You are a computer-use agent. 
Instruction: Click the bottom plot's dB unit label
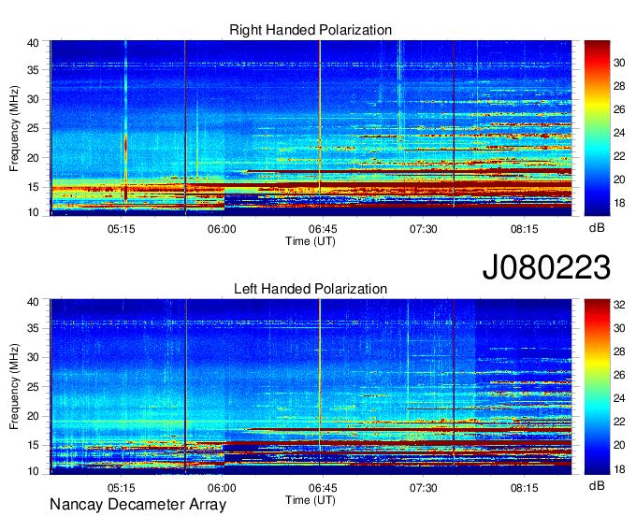click(597, 485)
